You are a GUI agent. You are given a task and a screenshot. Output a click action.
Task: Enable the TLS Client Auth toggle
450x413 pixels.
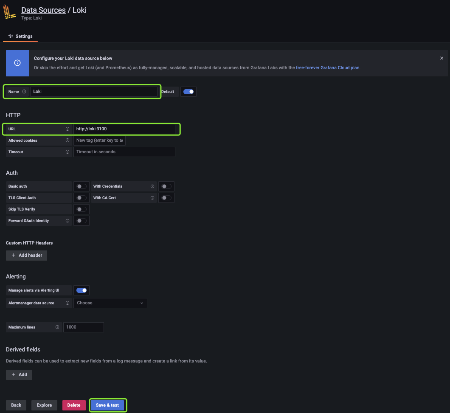pyautogui.click(x=82, y=198)
